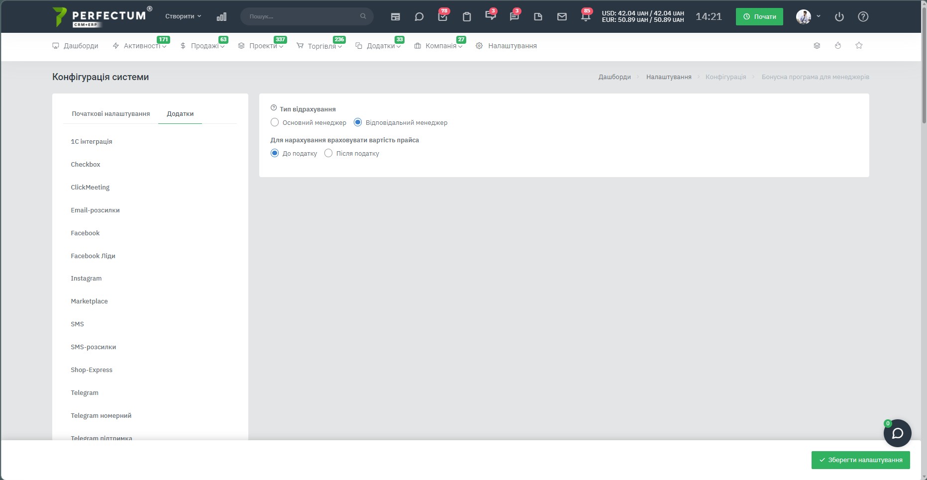Screen dimensions: 927x480
Task: Open Checkbox settings item
Action: [86, 165]
